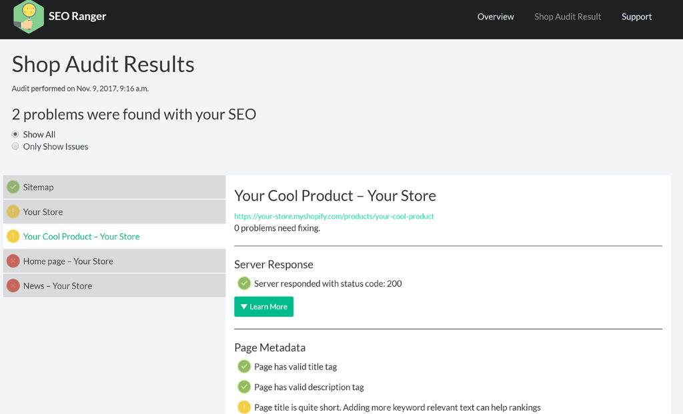
Task: Select the News – Your Store page entry
Action: [57, 286]
